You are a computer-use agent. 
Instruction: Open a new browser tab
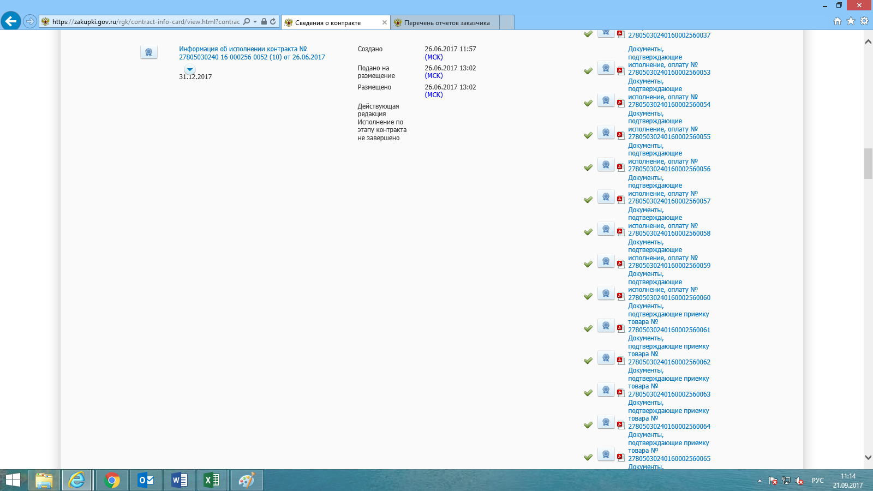(x=507, y=22)
